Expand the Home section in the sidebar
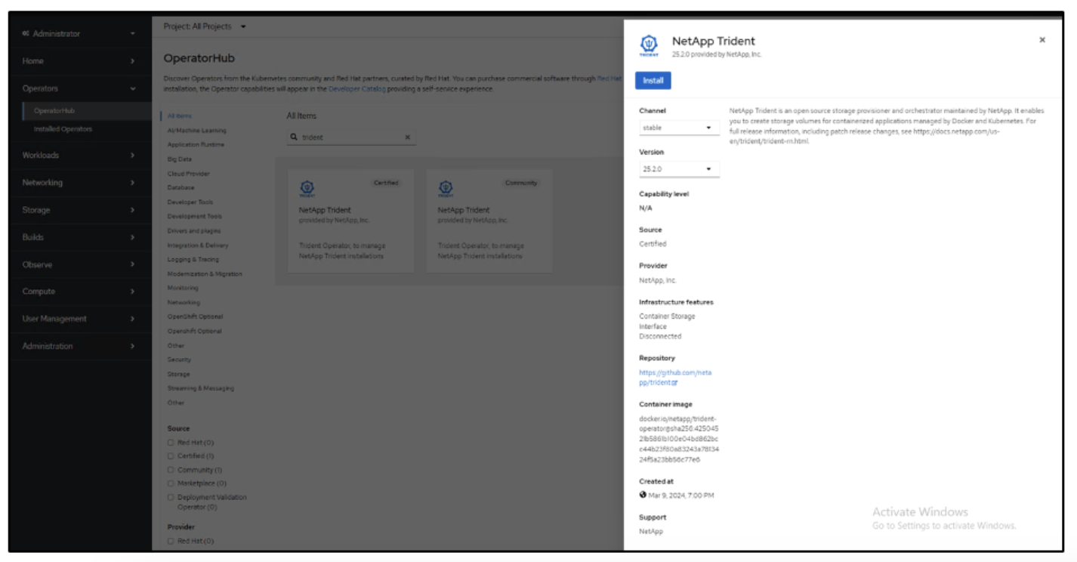This screenshot has width=1077, height=562. coord(79,61)
